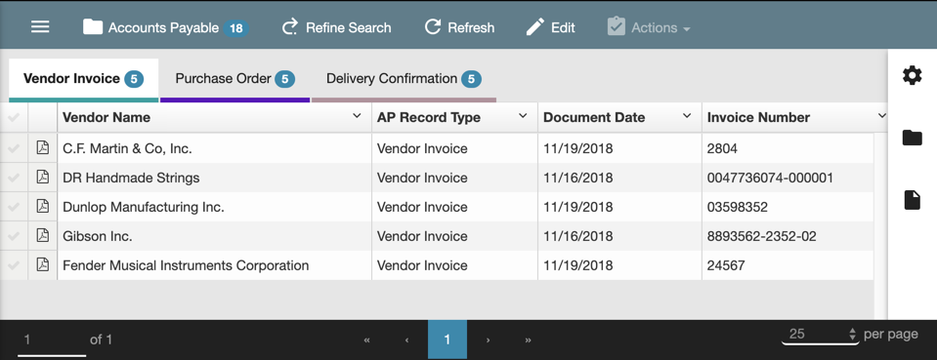The width and height of the screenshot is (937, 360).
Task: Check the row checkbox for DR Handmade Strings
Action: point(14,178)
